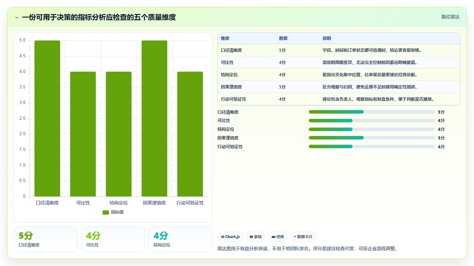
Task: Click the description starting 字段、时间和订单状态
Action: 372,50
